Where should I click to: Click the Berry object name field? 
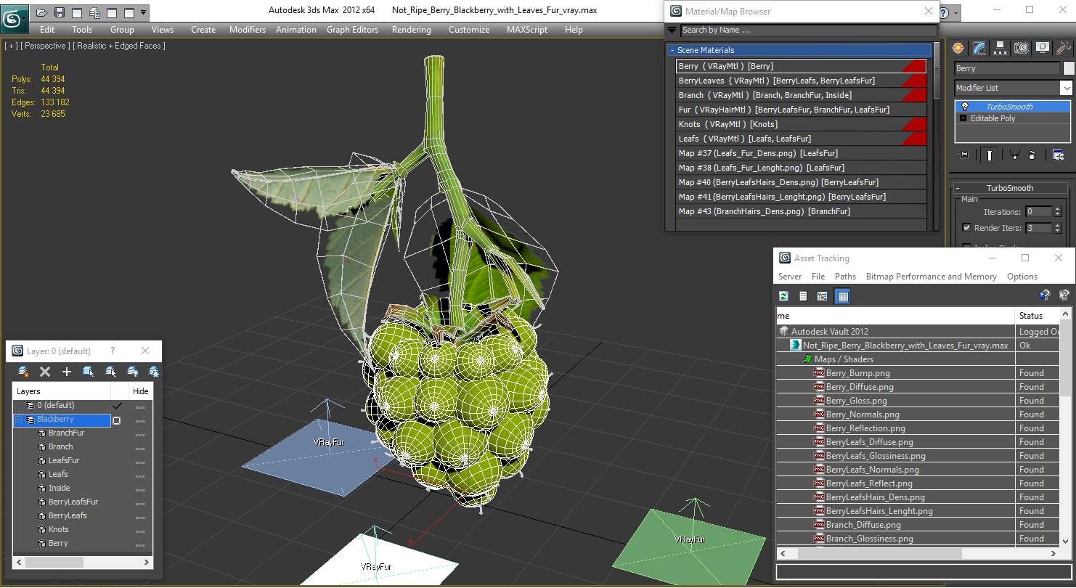[1007, 68]
